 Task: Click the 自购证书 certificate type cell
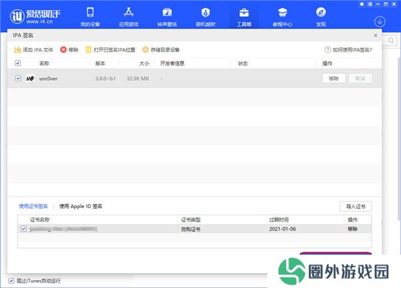[x=190, y=229]
